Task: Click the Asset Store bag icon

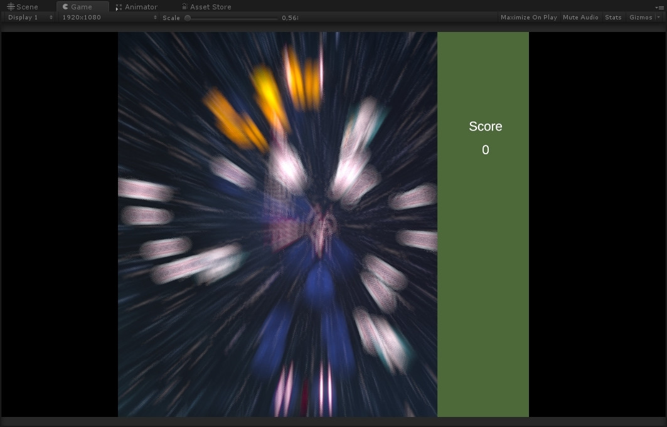Action: (x=184, y=6)
